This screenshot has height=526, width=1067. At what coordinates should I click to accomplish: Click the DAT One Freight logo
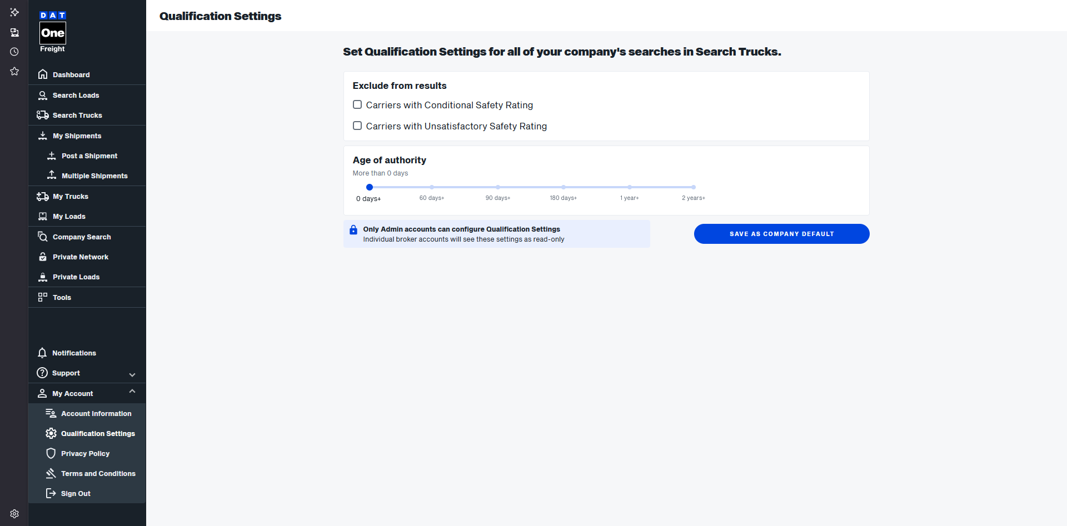53,32
